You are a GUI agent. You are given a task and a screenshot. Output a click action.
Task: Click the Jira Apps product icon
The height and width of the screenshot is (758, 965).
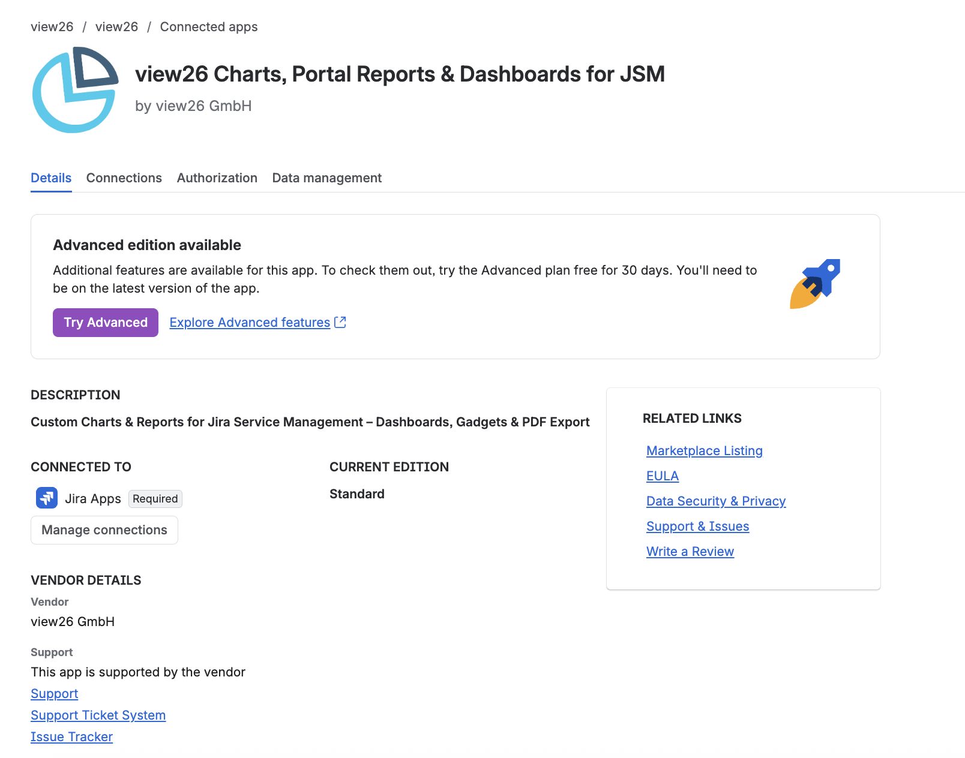pos(47,498)
